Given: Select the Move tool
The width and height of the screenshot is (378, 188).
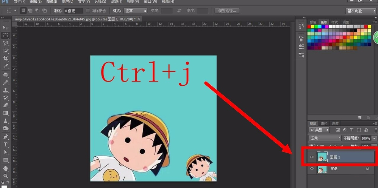Looking at the screenshot, I should (6, 28).
